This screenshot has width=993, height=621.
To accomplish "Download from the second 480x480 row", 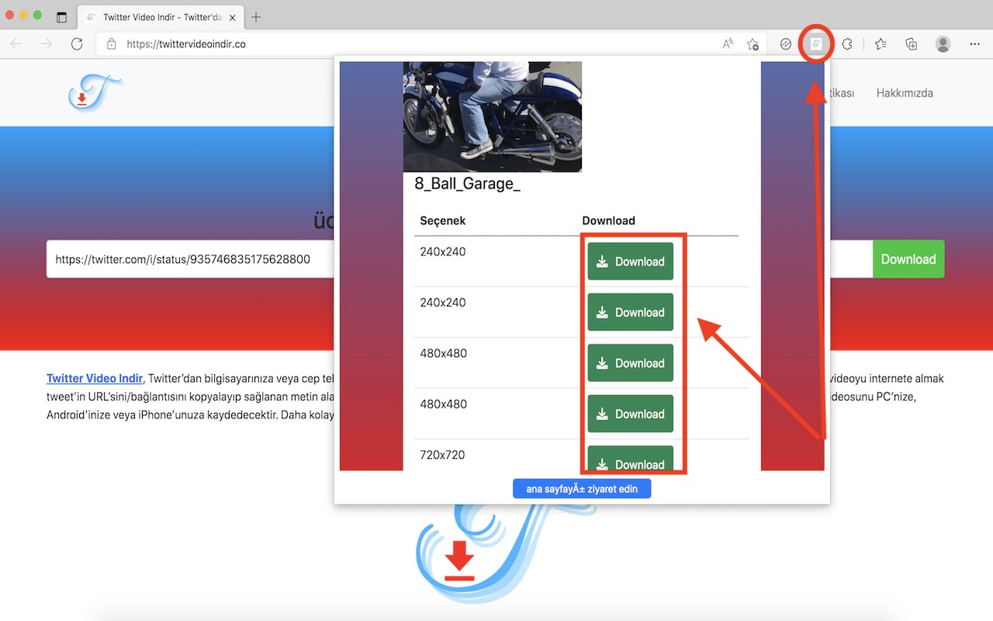I will click(630, 414).
